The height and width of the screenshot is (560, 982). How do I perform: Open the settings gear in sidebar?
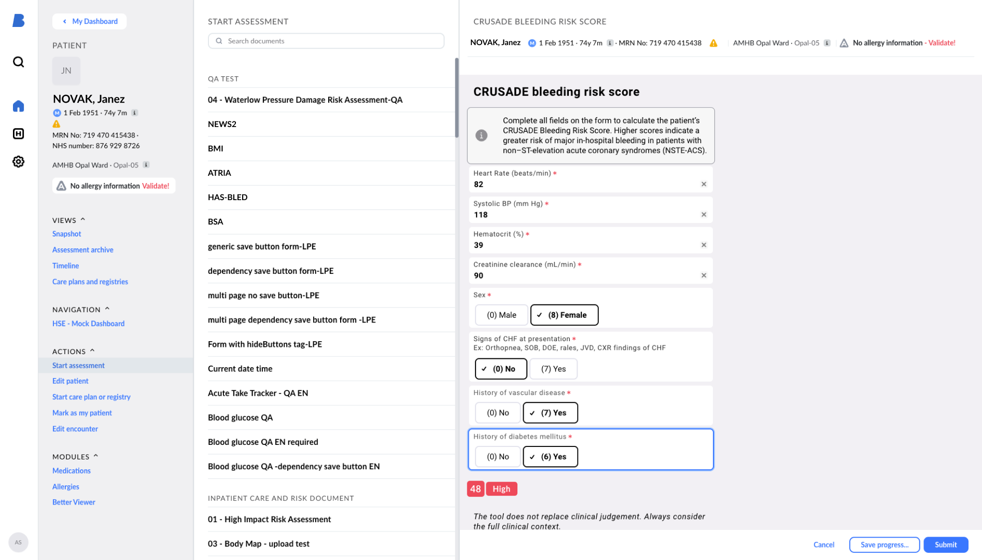pos(19,162)
